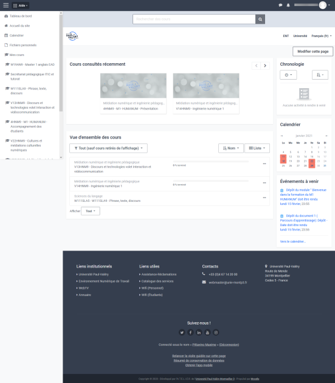Image resolution: width=335 pixels, height=383 pixels.
Task: Open the 'Vers le calendrier' link
Action: tap(292, 241)
